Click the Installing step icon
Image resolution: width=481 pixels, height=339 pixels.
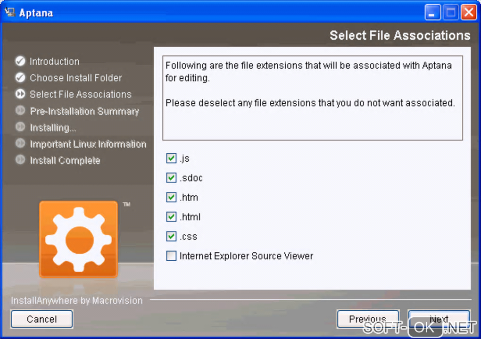point(20,127)
